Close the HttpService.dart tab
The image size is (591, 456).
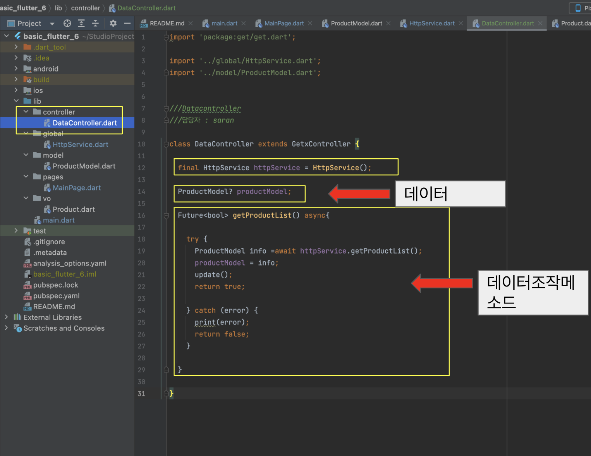[461, 23]
